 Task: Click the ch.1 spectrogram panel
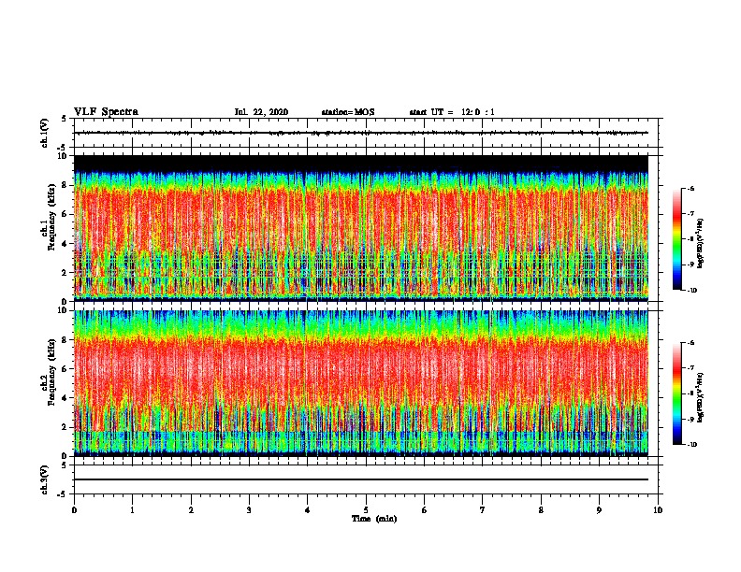(x=361, y=228)
